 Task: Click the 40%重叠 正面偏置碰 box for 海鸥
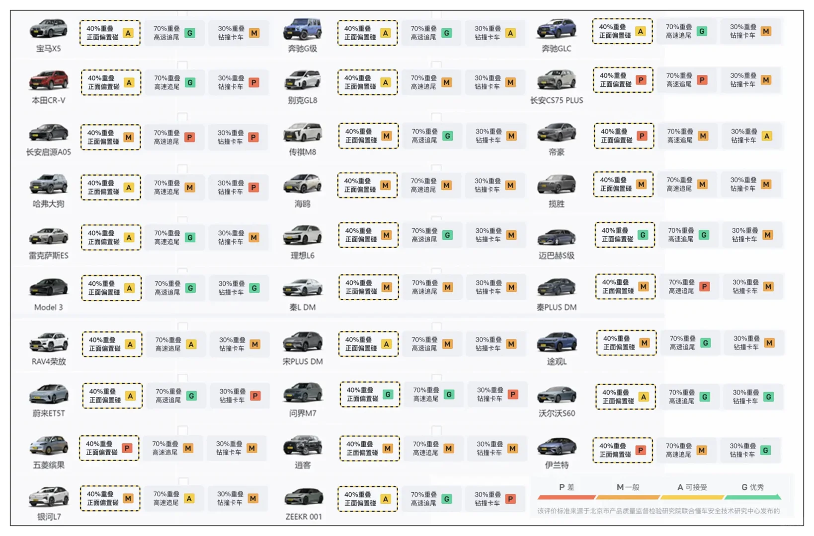[x=368, y=185]
